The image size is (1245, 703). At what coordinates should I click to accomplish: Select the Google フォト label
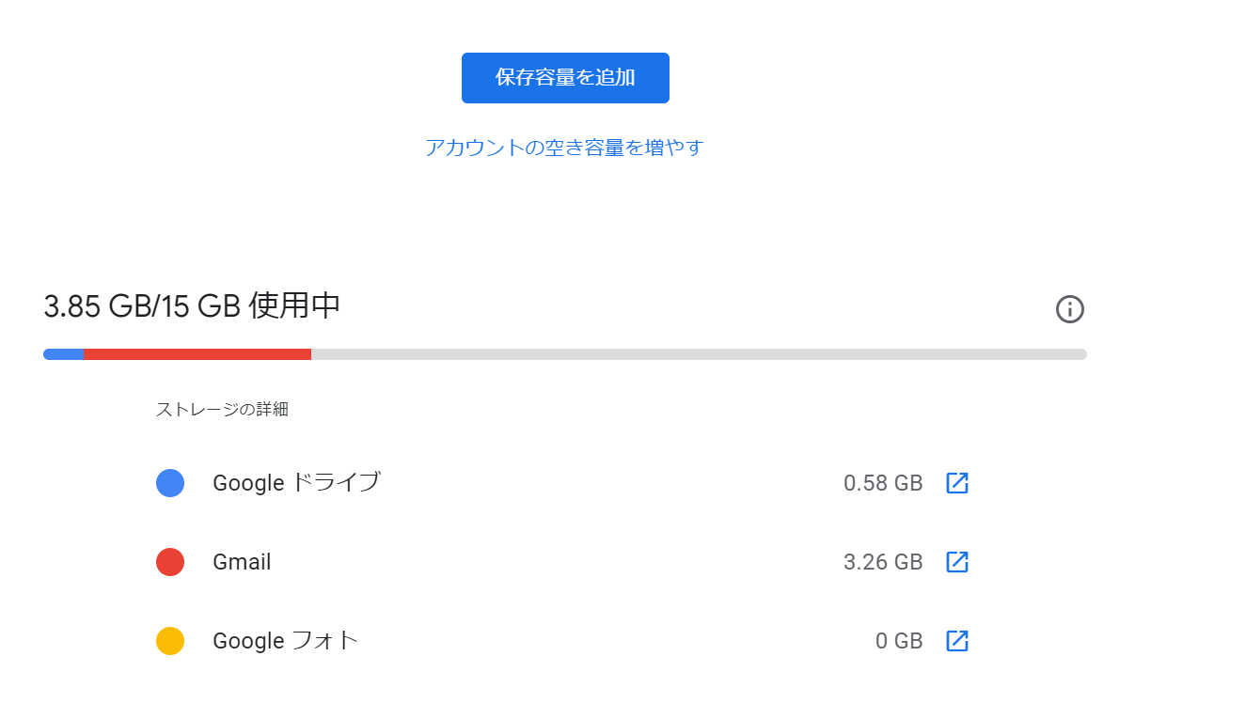(x=286, y=641)
